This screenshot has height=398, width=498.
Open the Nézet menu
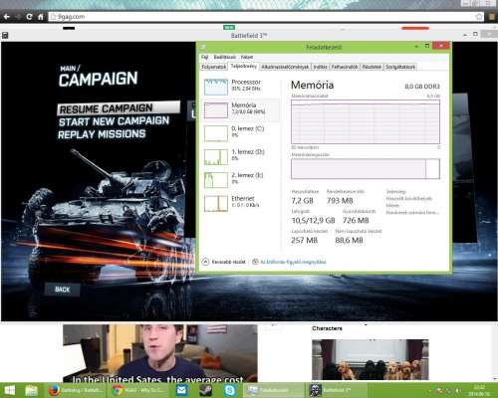pos(247,57)
